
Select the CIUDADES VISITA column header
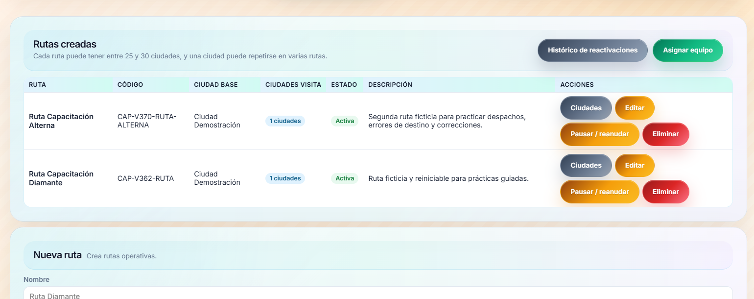[x=293, y=85]
